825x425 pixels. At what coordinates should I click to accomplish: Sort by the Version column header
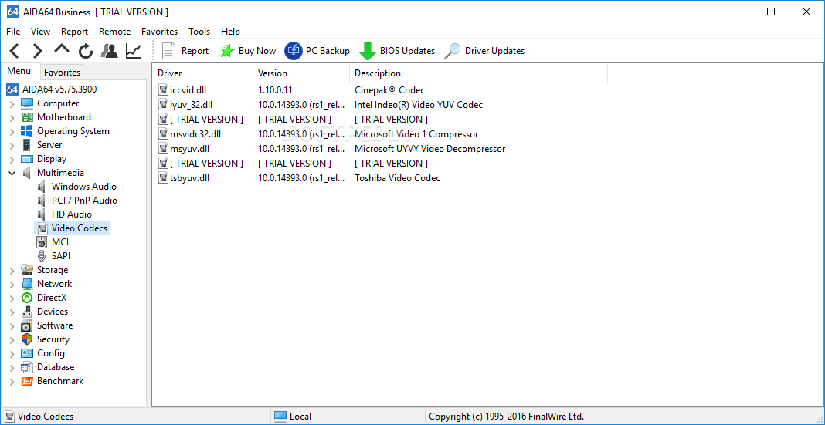pos(301,73)
